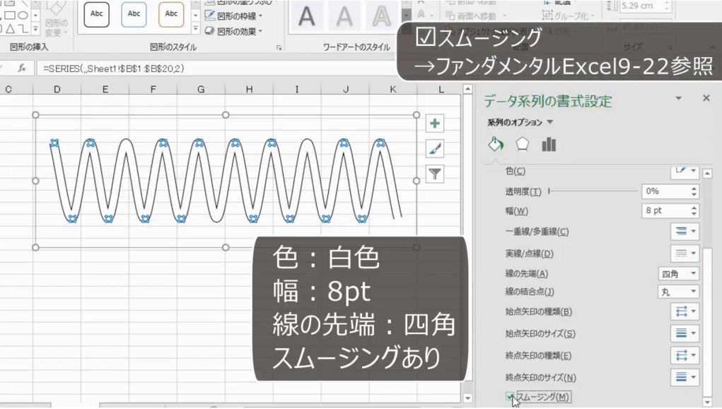Select the gray A WordArt style
Viewport: 722px width, 409px height.
click(x=344, y=16)
